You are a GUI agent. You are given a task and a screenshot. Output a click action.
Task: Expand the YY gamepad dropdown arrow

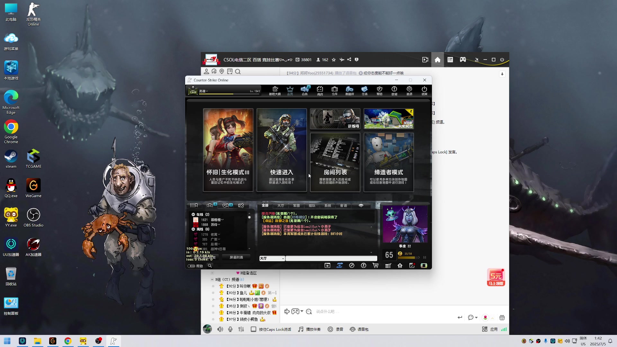[302, 311]
